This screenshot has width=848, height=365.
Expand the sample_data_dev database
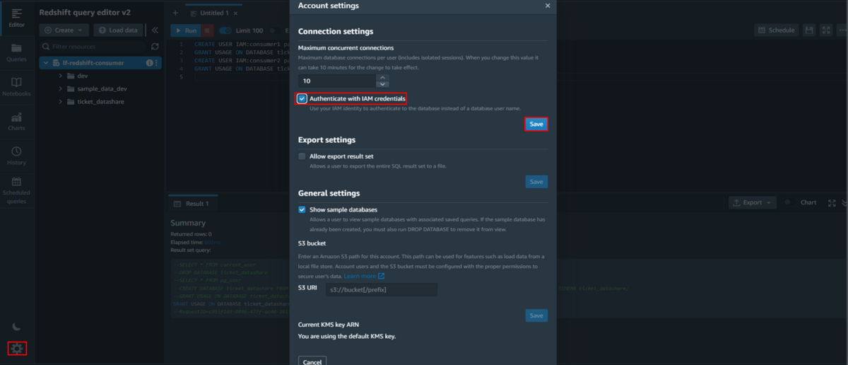tap(61, 88)
